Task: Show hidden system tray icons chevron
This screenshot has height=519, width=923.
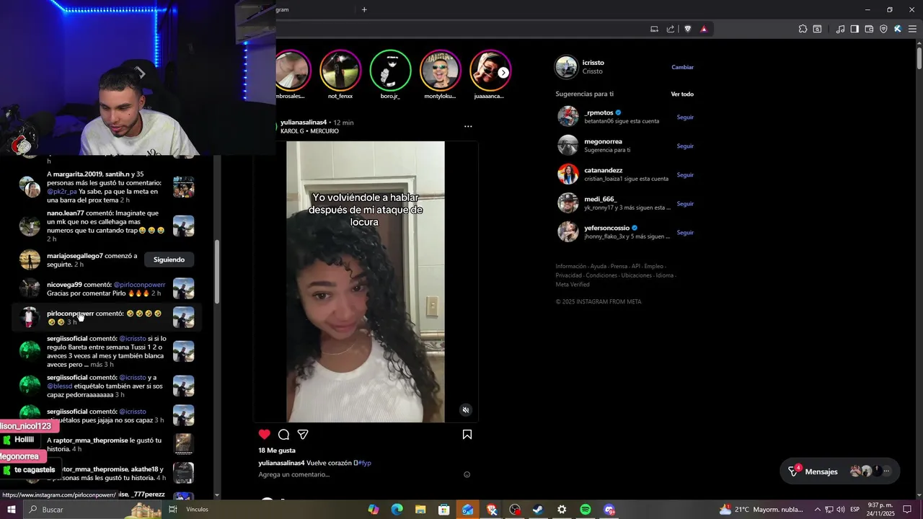Action: pyautogui.click(x=818, y=510)
